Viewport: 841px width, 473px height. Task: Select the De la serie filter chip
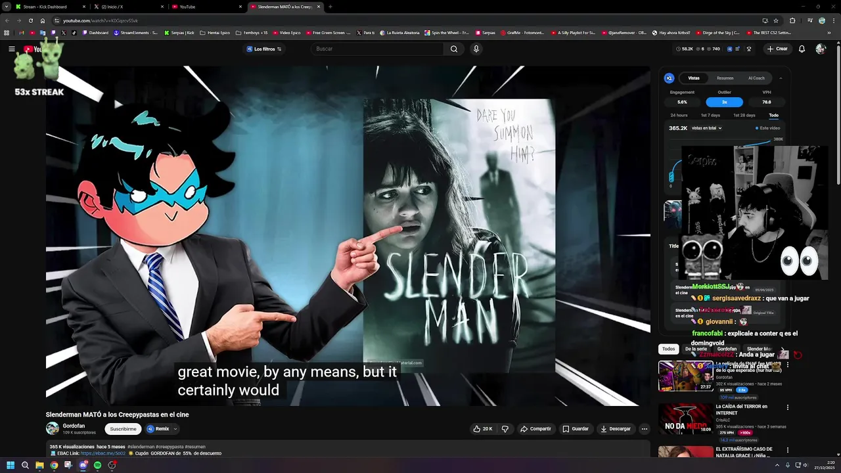[696, 349]
